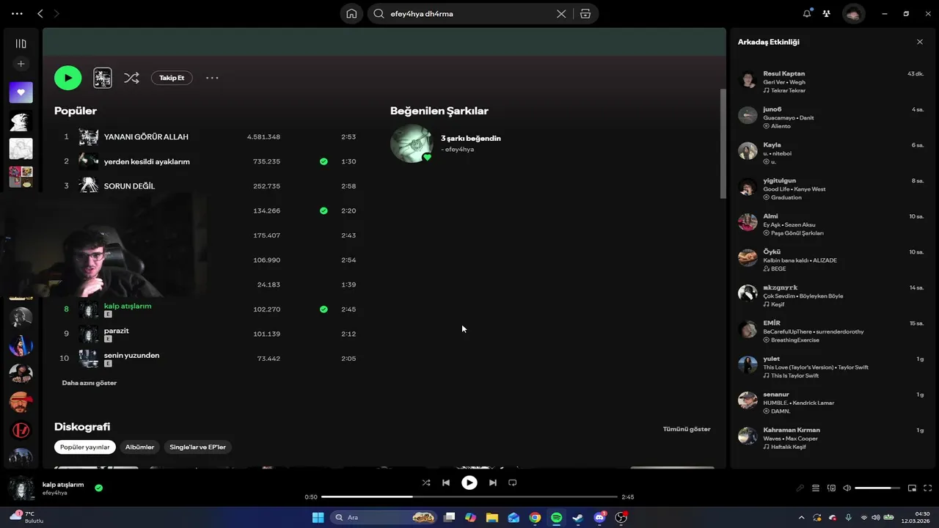The width and height of the screenshot is (939, 528).
Task: Toggle saved checkmark on the 2:20 track
Action: click(x=324, y=210)
